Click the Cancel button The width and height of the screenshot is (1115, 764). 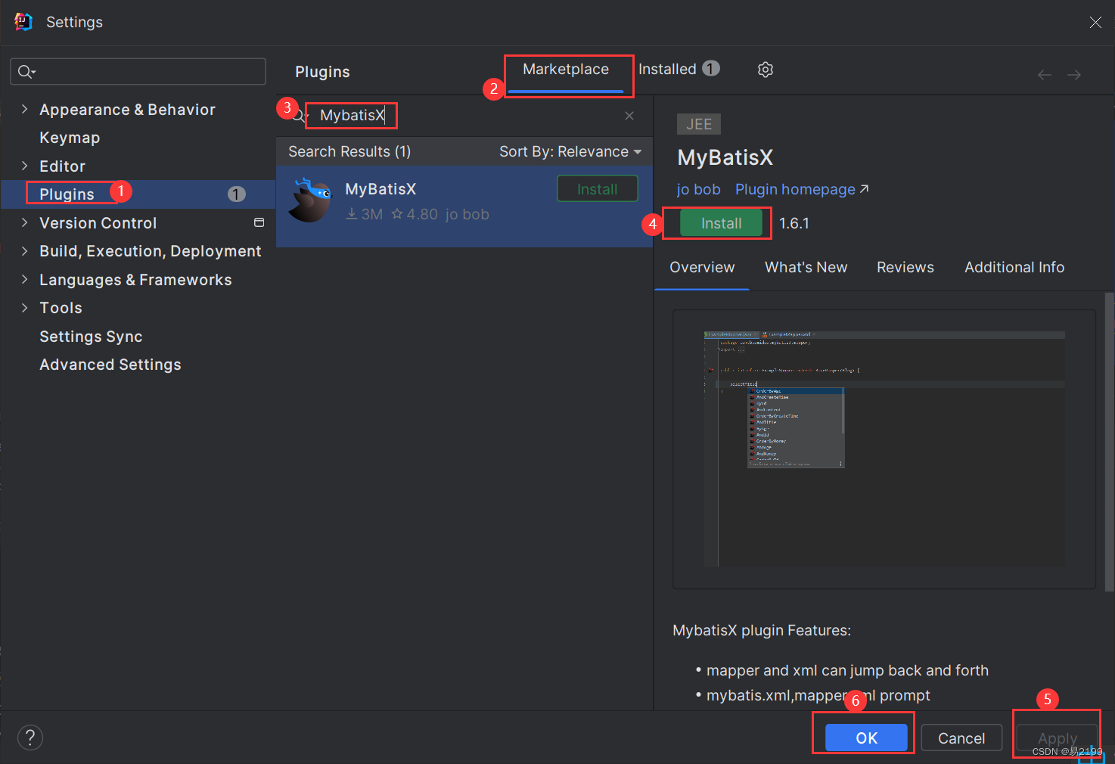961,738
